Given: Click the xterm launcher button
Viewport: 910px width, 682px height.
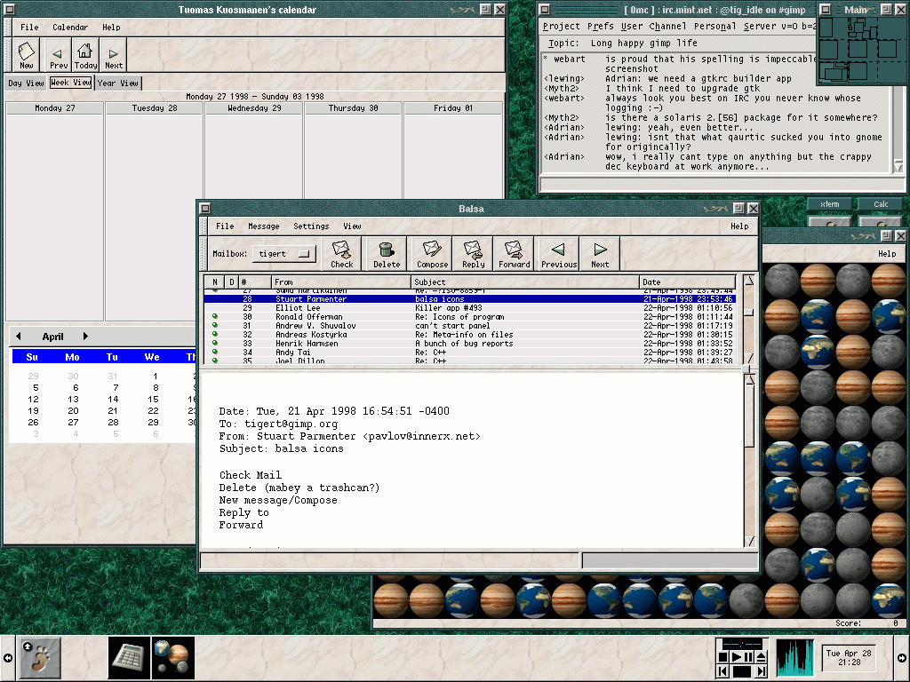Looking at the screenshot, I should 830,204.
